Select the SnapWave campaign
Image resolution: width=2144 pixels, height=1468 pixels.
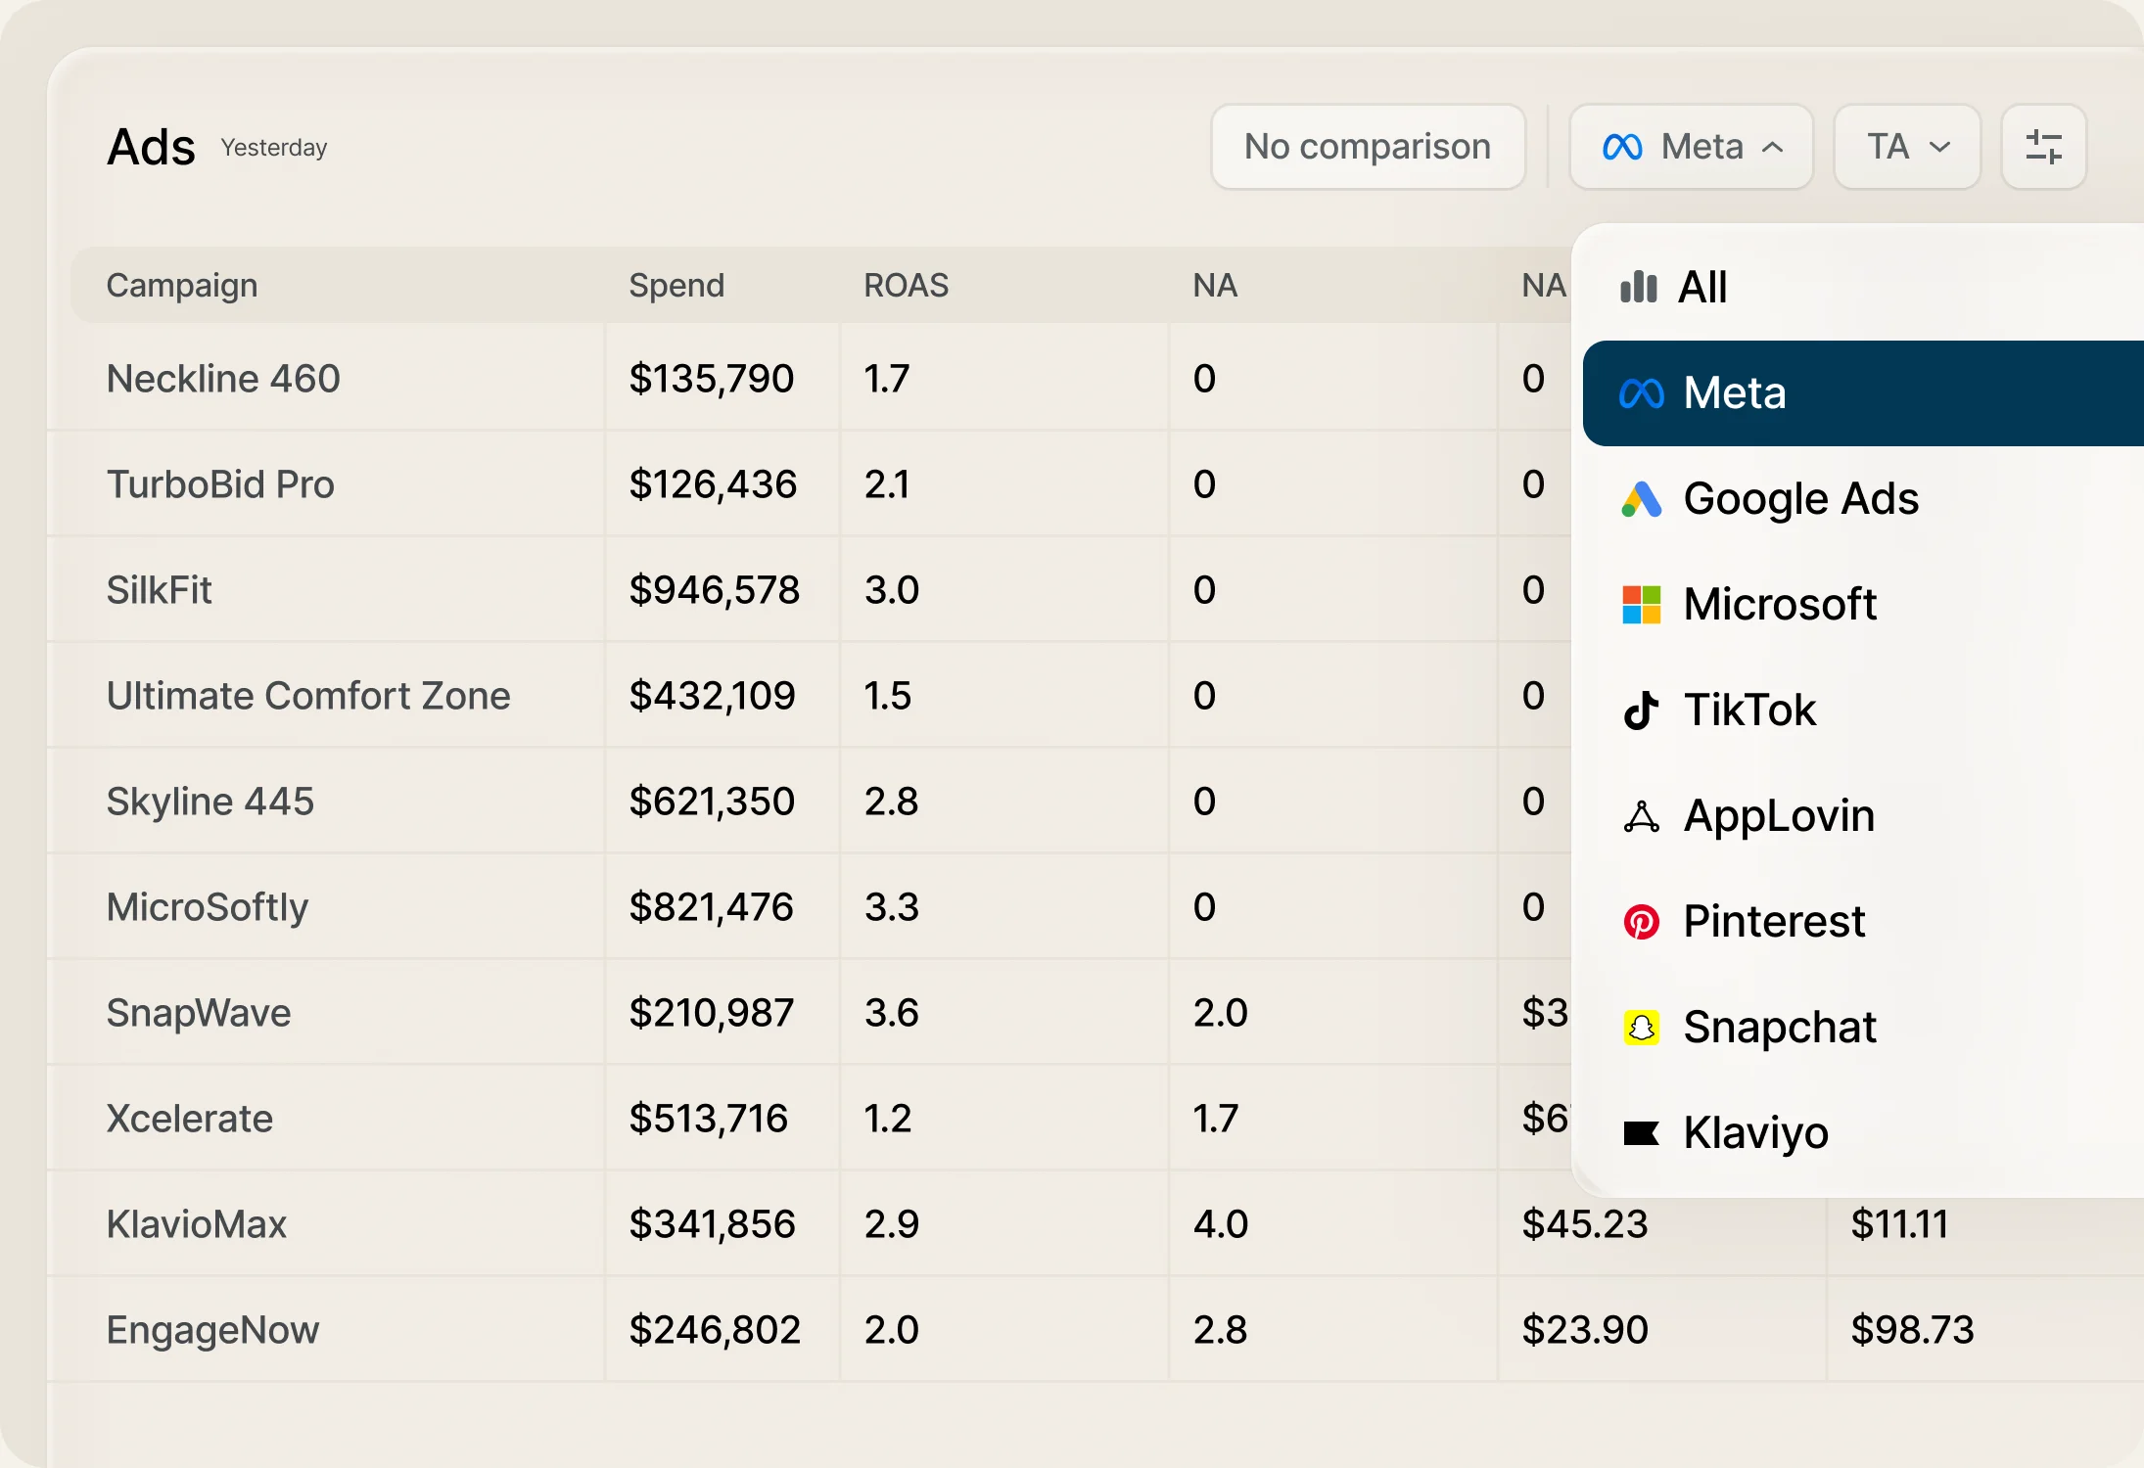coord(199,1013)
